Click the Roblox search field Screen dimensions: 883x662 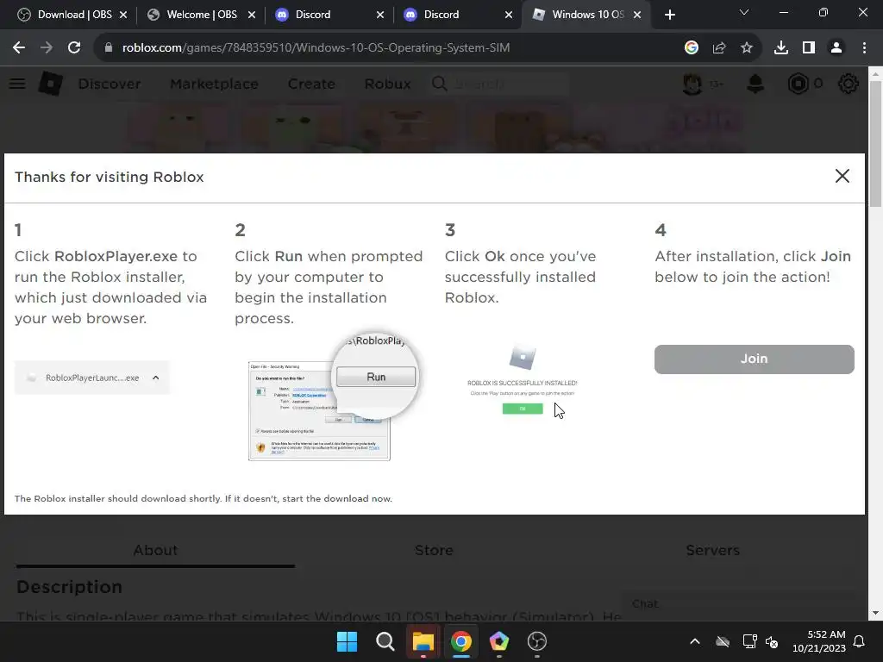499,84
